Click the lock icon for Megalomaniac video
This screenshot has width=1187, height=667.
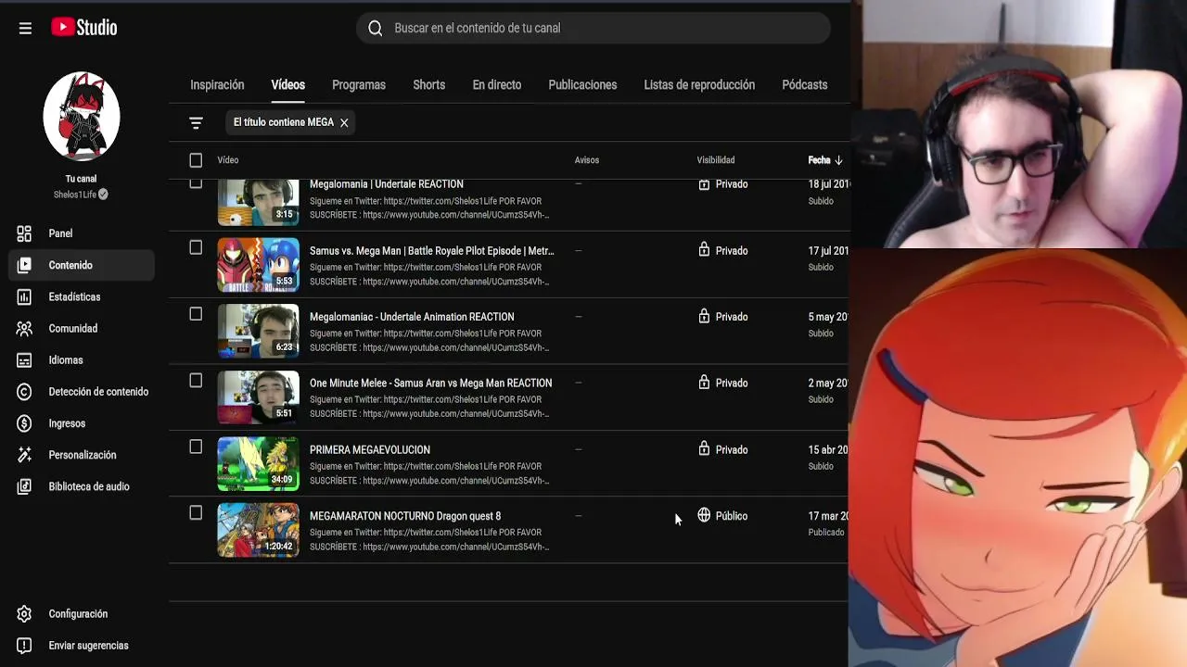click(704, 316)
